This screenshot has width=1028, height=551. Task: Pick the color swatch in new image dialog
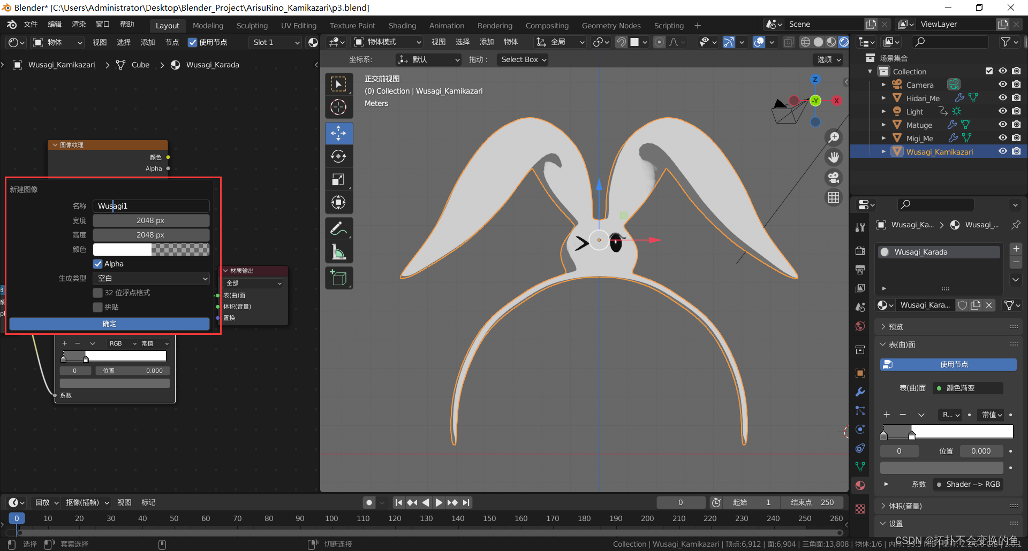[x=151, y=249]
